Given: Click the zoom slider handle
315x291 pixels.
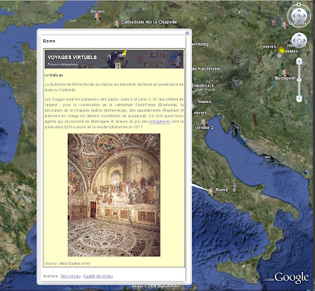Looking at the screenshot, I should pyautogui.click(x=299, y=79).
